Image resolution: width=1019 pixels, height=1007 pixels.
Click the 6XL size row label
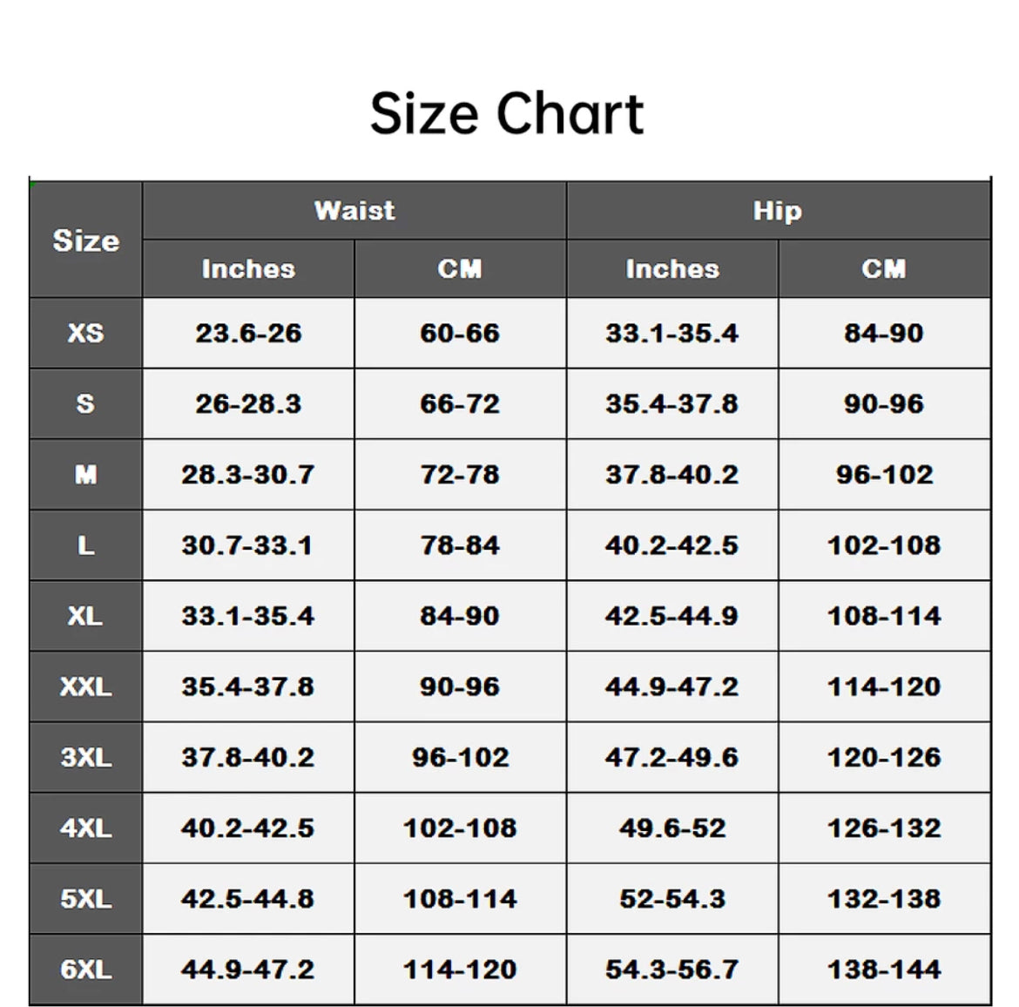click(x=85, y=970)
